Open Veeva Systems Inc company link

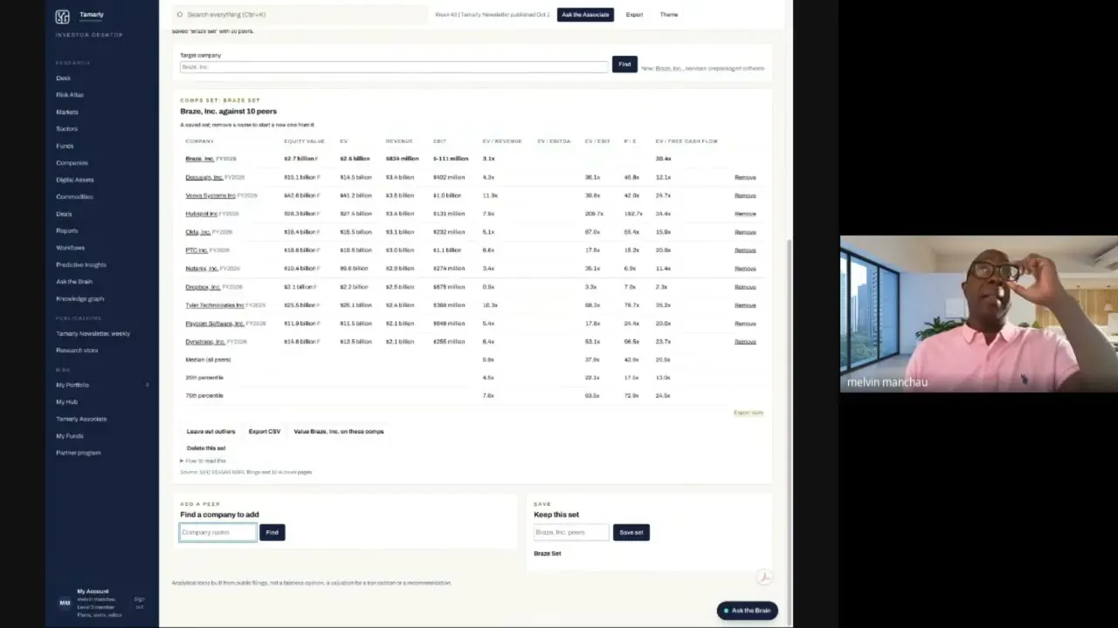(x=210, y=195)
